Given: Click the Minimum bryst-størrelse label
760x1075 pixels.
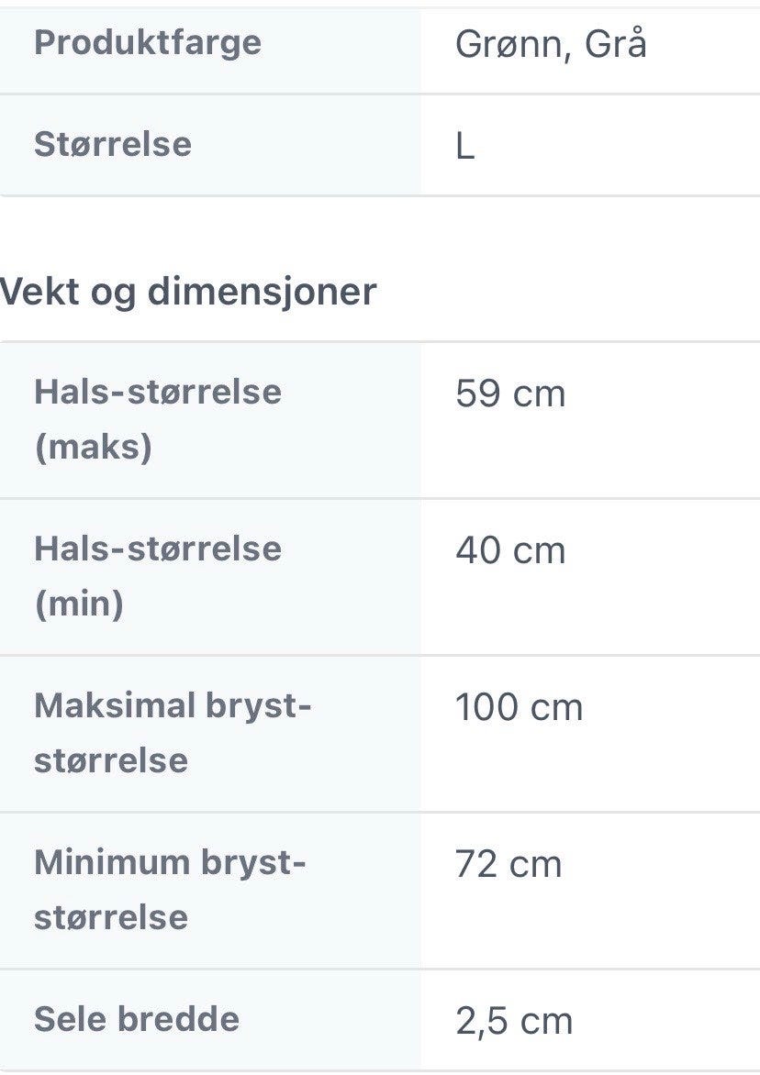Looking at the screenshot, I should (x=169, y=890).
